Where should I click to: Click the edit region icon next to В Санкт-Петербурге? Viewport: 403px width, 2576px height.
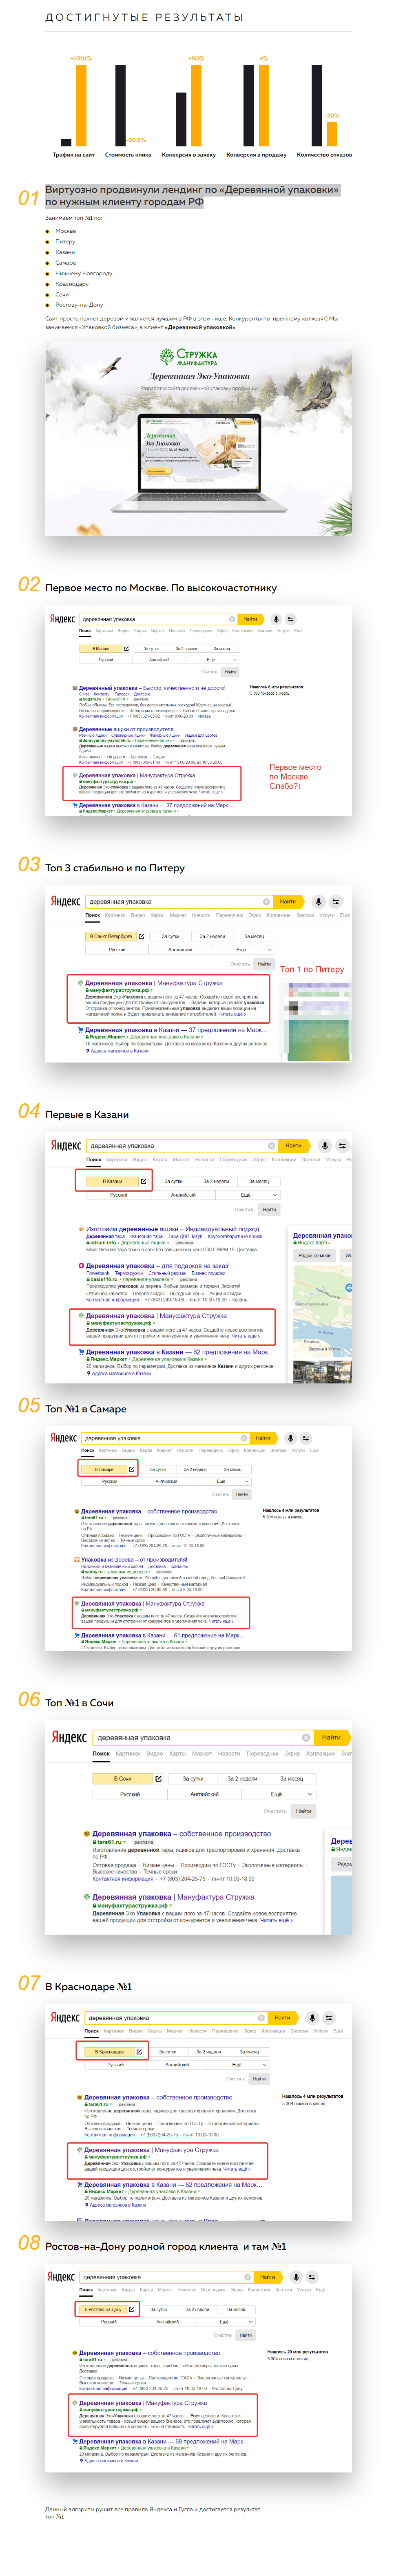(141, 936)
